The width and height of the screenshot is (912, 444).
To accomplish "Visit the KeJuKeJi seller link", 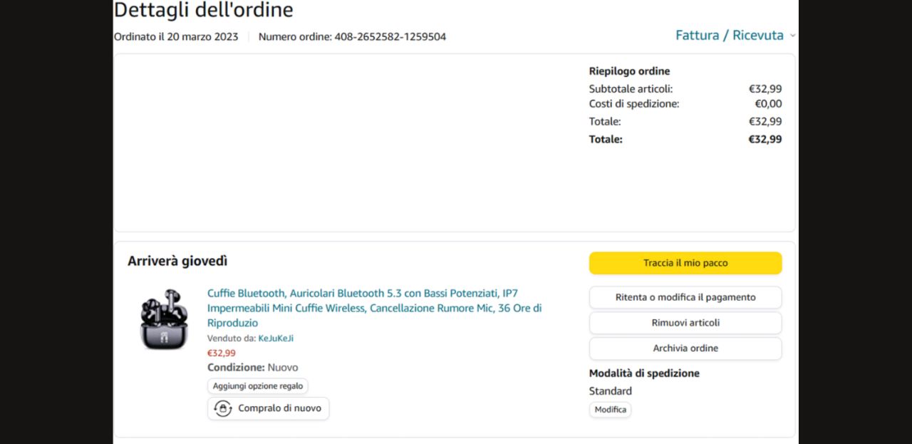I will click(x=276, y=339).
